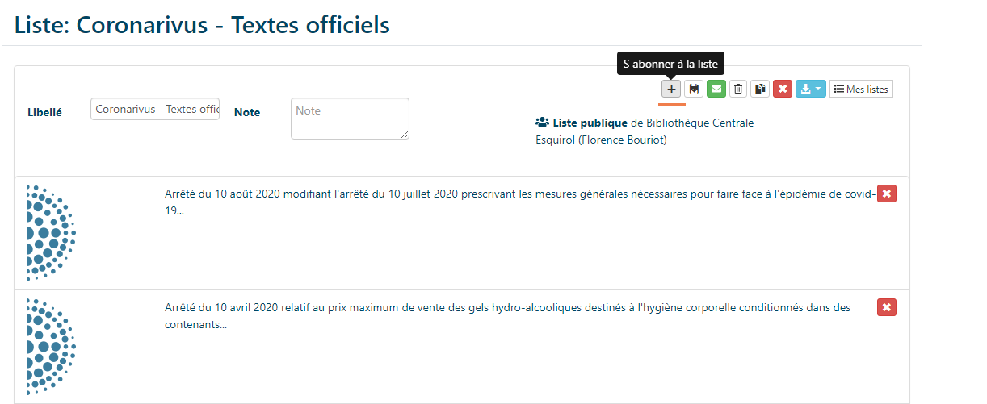Focus the Note textarea
Viewport: 987px width, 404px height.
350,119
